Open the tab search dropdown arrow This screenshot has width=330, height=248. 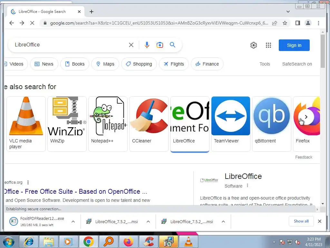pos(288,12)
